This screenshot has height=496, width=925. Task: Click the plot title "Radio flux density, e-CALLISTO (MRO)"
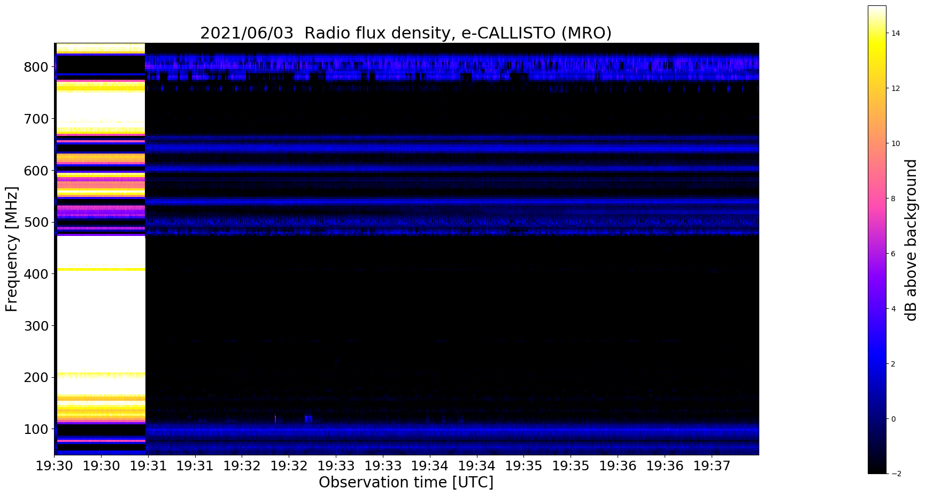coord(458,33)
